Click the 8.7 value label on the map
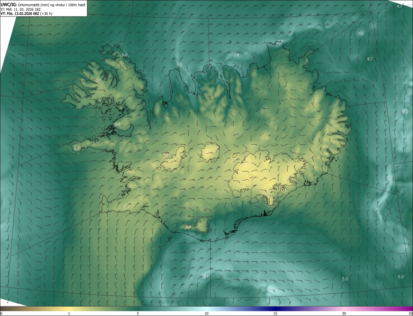This screenshot has width=413, height=316. click(390, 178)
